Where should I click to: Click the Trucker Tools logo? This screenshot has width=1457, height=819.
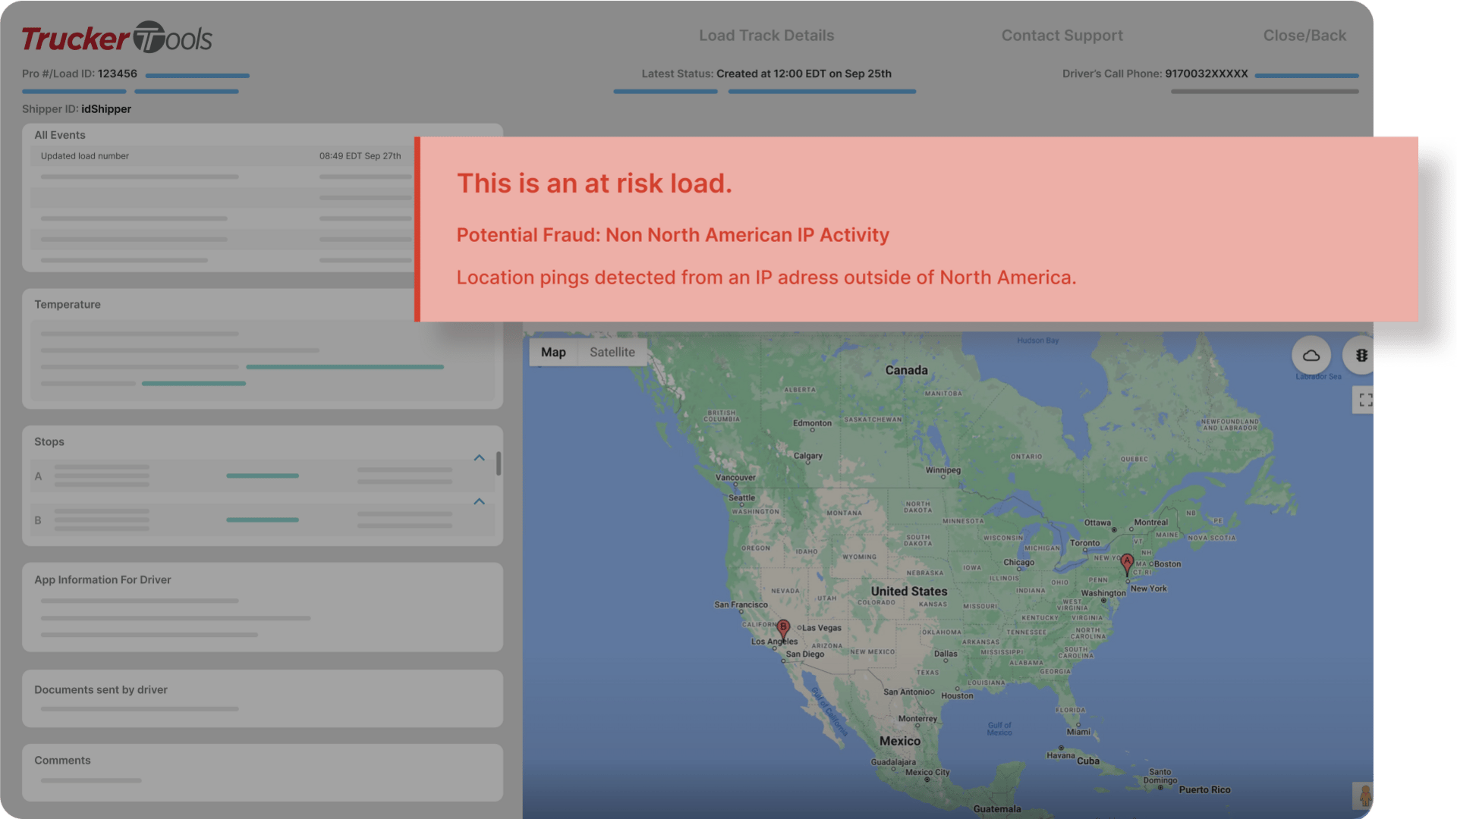pos(117,38)
